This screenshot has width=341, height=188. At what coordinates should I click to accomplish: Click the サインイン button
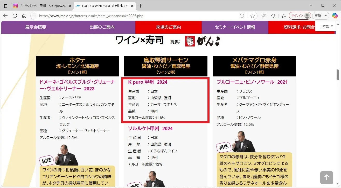(x=300, y=16)
